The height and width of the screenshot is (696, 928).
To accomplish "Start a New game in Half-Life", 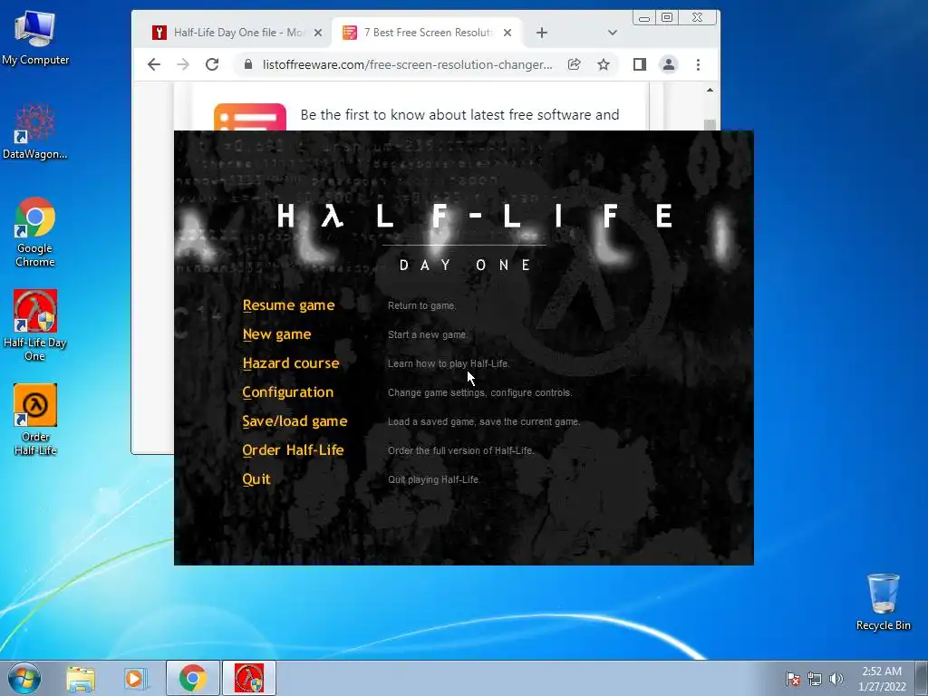I will click(276, 334).
